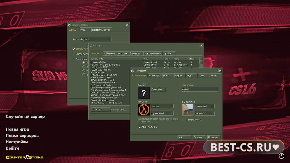Click the Загрузить... avatar button
290x163 pixels.
click(x=158, y=89)
